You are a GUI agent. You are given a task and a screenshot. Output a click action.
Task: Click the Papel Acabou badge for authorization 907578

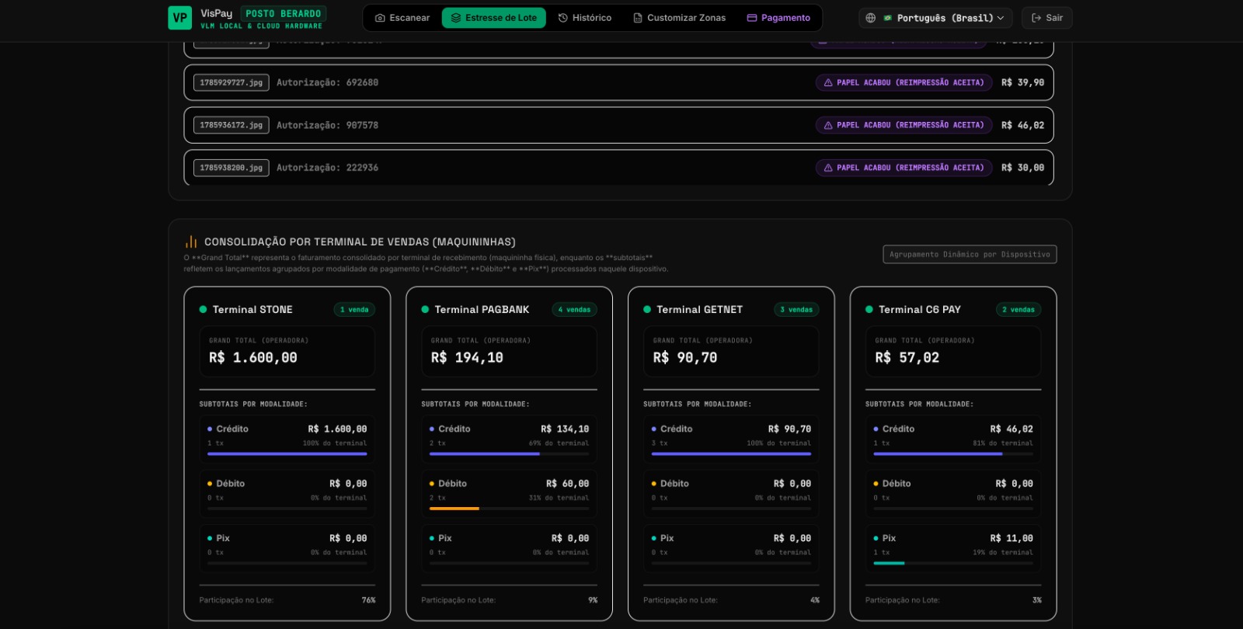click(904, 125)
